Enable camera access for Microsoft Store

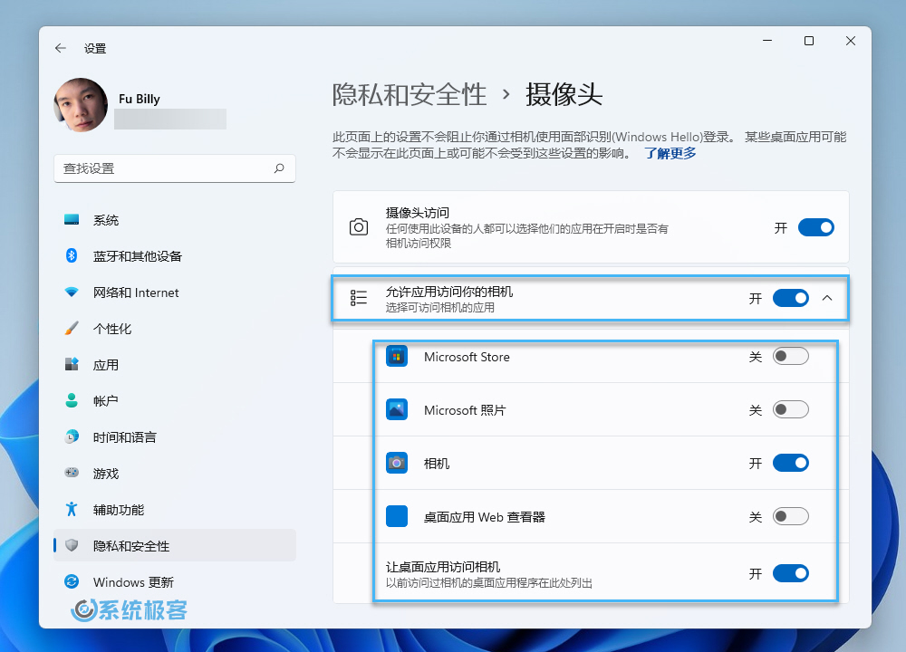pos(790,356)
